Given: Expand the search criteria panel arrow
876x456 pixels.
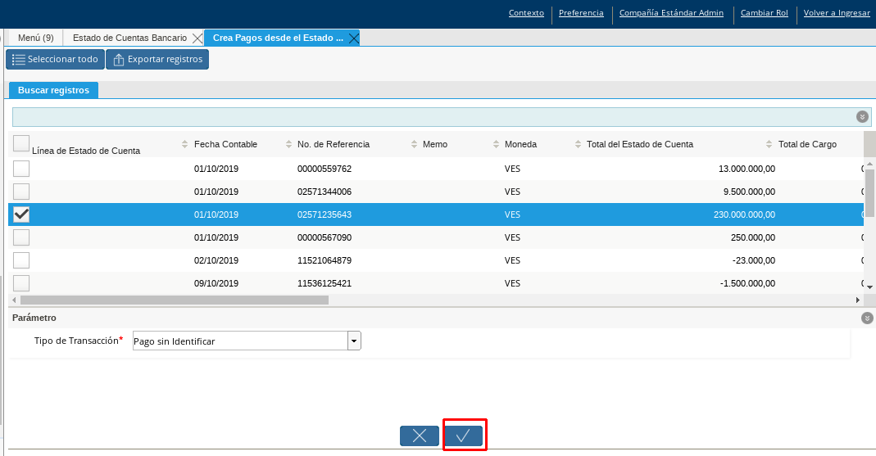Looking at the screenshot, I should (862, 117).
